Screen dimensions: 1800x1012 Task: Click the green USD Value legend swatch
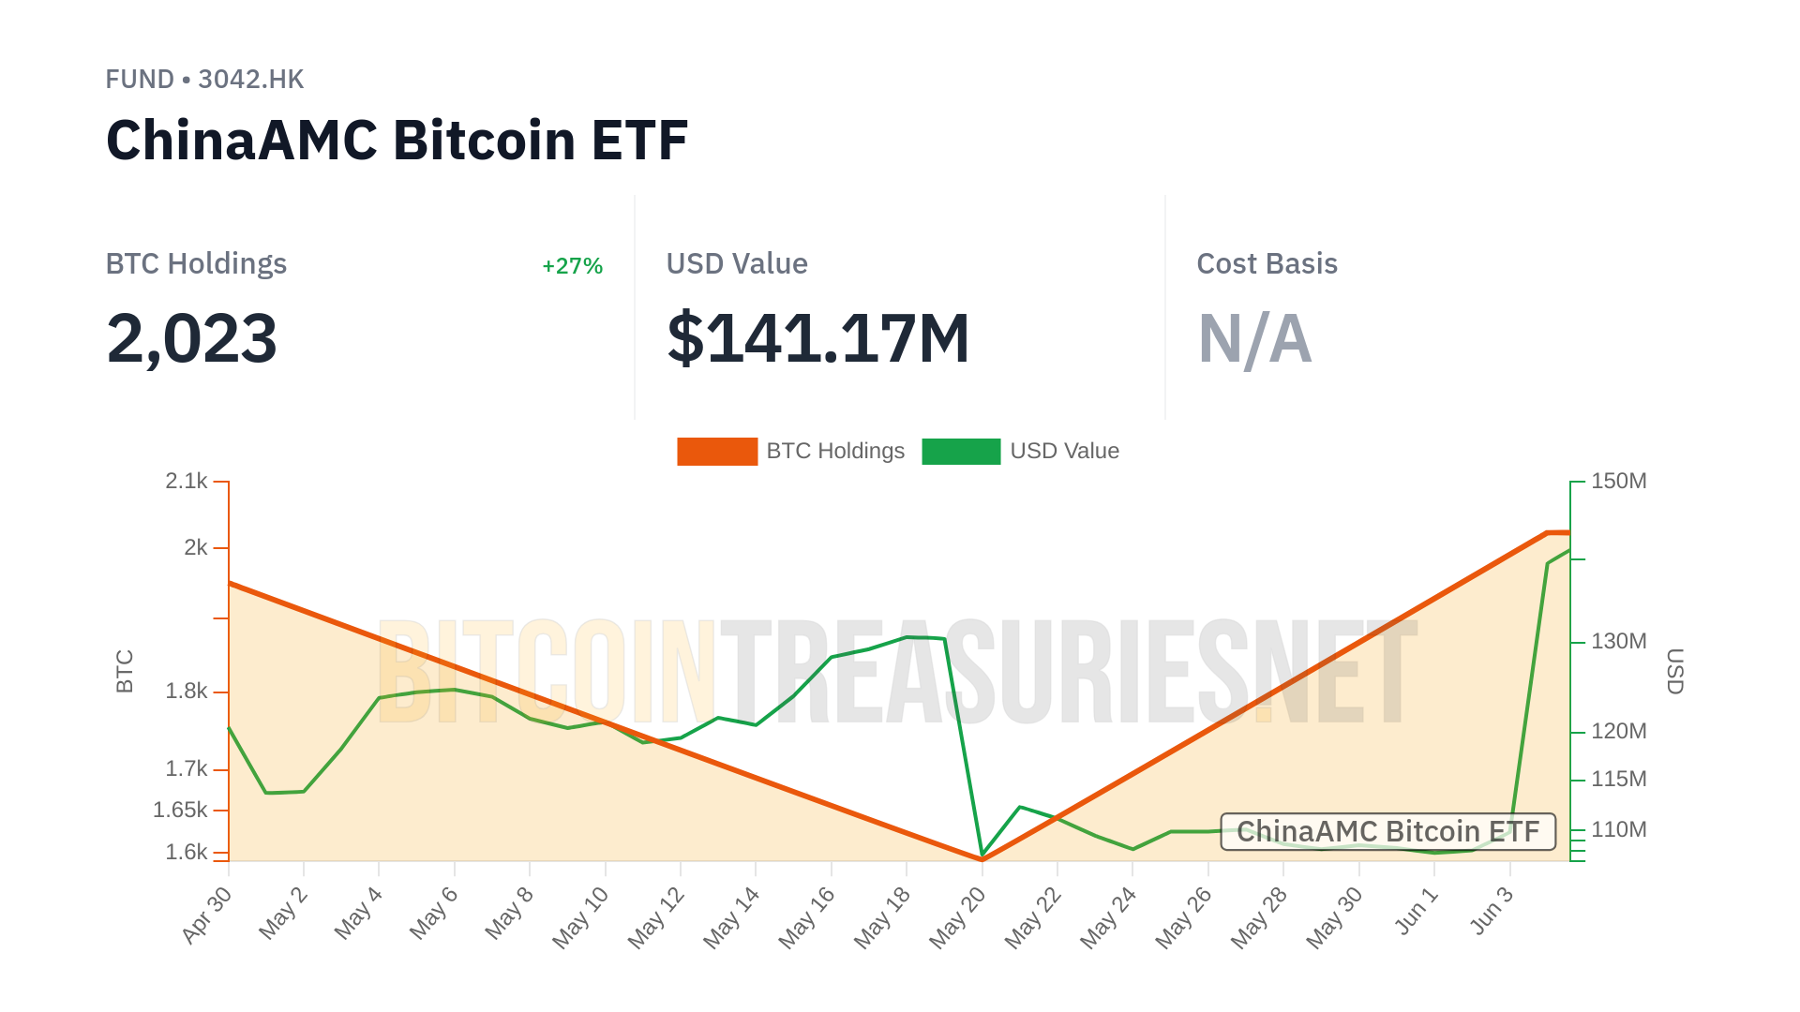(x=961, y=452)
